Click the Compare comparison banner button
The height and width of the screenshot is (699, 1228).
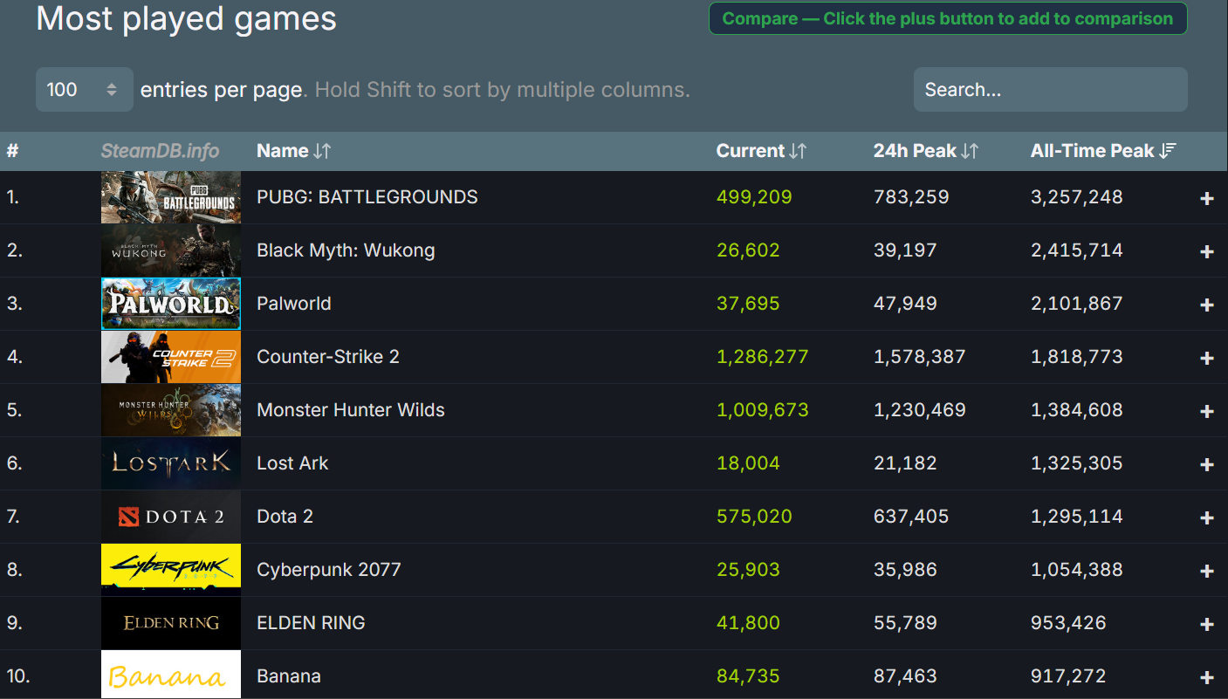click(x=948, y=17)
